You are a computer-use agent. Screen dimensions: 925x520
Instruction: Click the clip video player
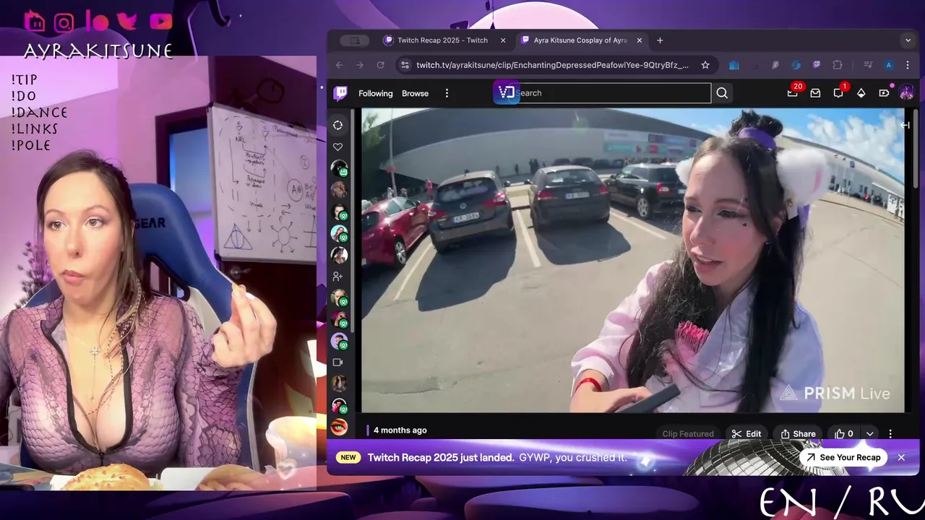[632, 260]
